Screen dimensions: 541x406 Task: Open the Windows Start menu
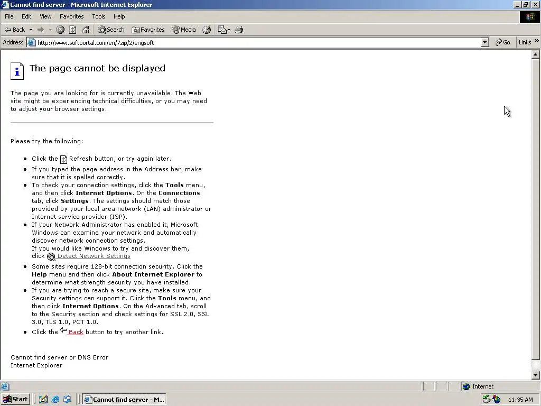(x=16, y=400)
